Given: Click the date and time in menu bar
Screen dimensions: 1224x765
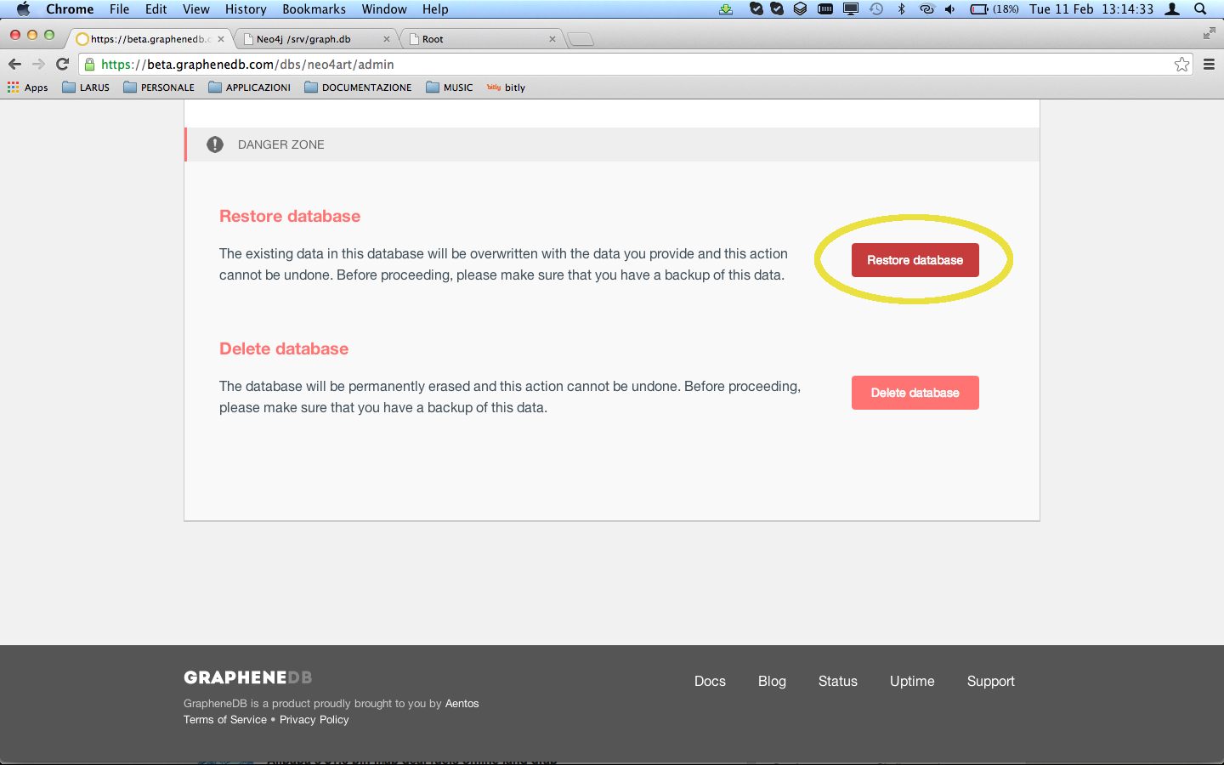Looking at the screenshot, I should coord(1091,9).
